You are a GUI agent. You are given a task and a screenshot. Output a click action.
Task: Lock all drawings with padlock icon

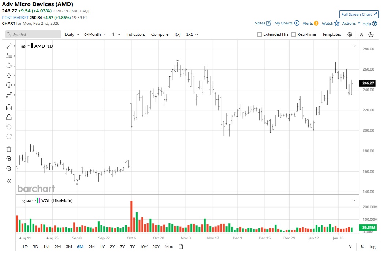[9, 117]
